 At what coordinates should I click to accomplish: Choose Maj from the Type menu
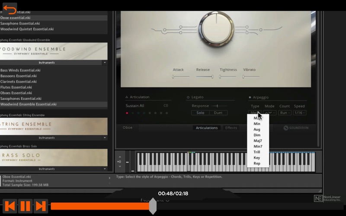258,118
